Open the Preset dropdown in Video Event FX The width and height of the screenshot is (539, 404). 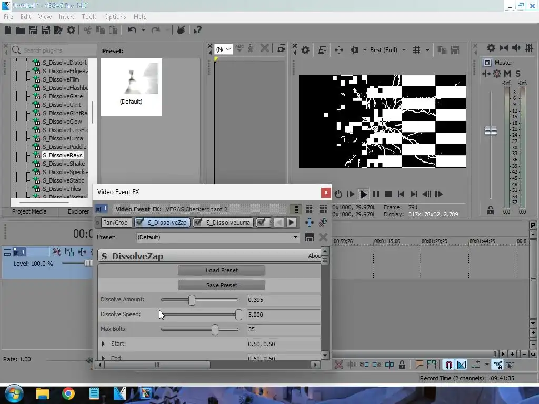[x=295, y=237]
